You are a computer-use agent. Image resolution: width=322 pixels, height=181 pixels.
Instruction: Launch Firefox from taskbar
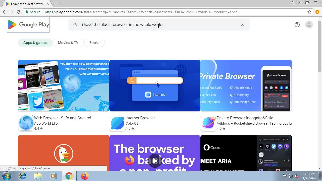click(85, 176)
